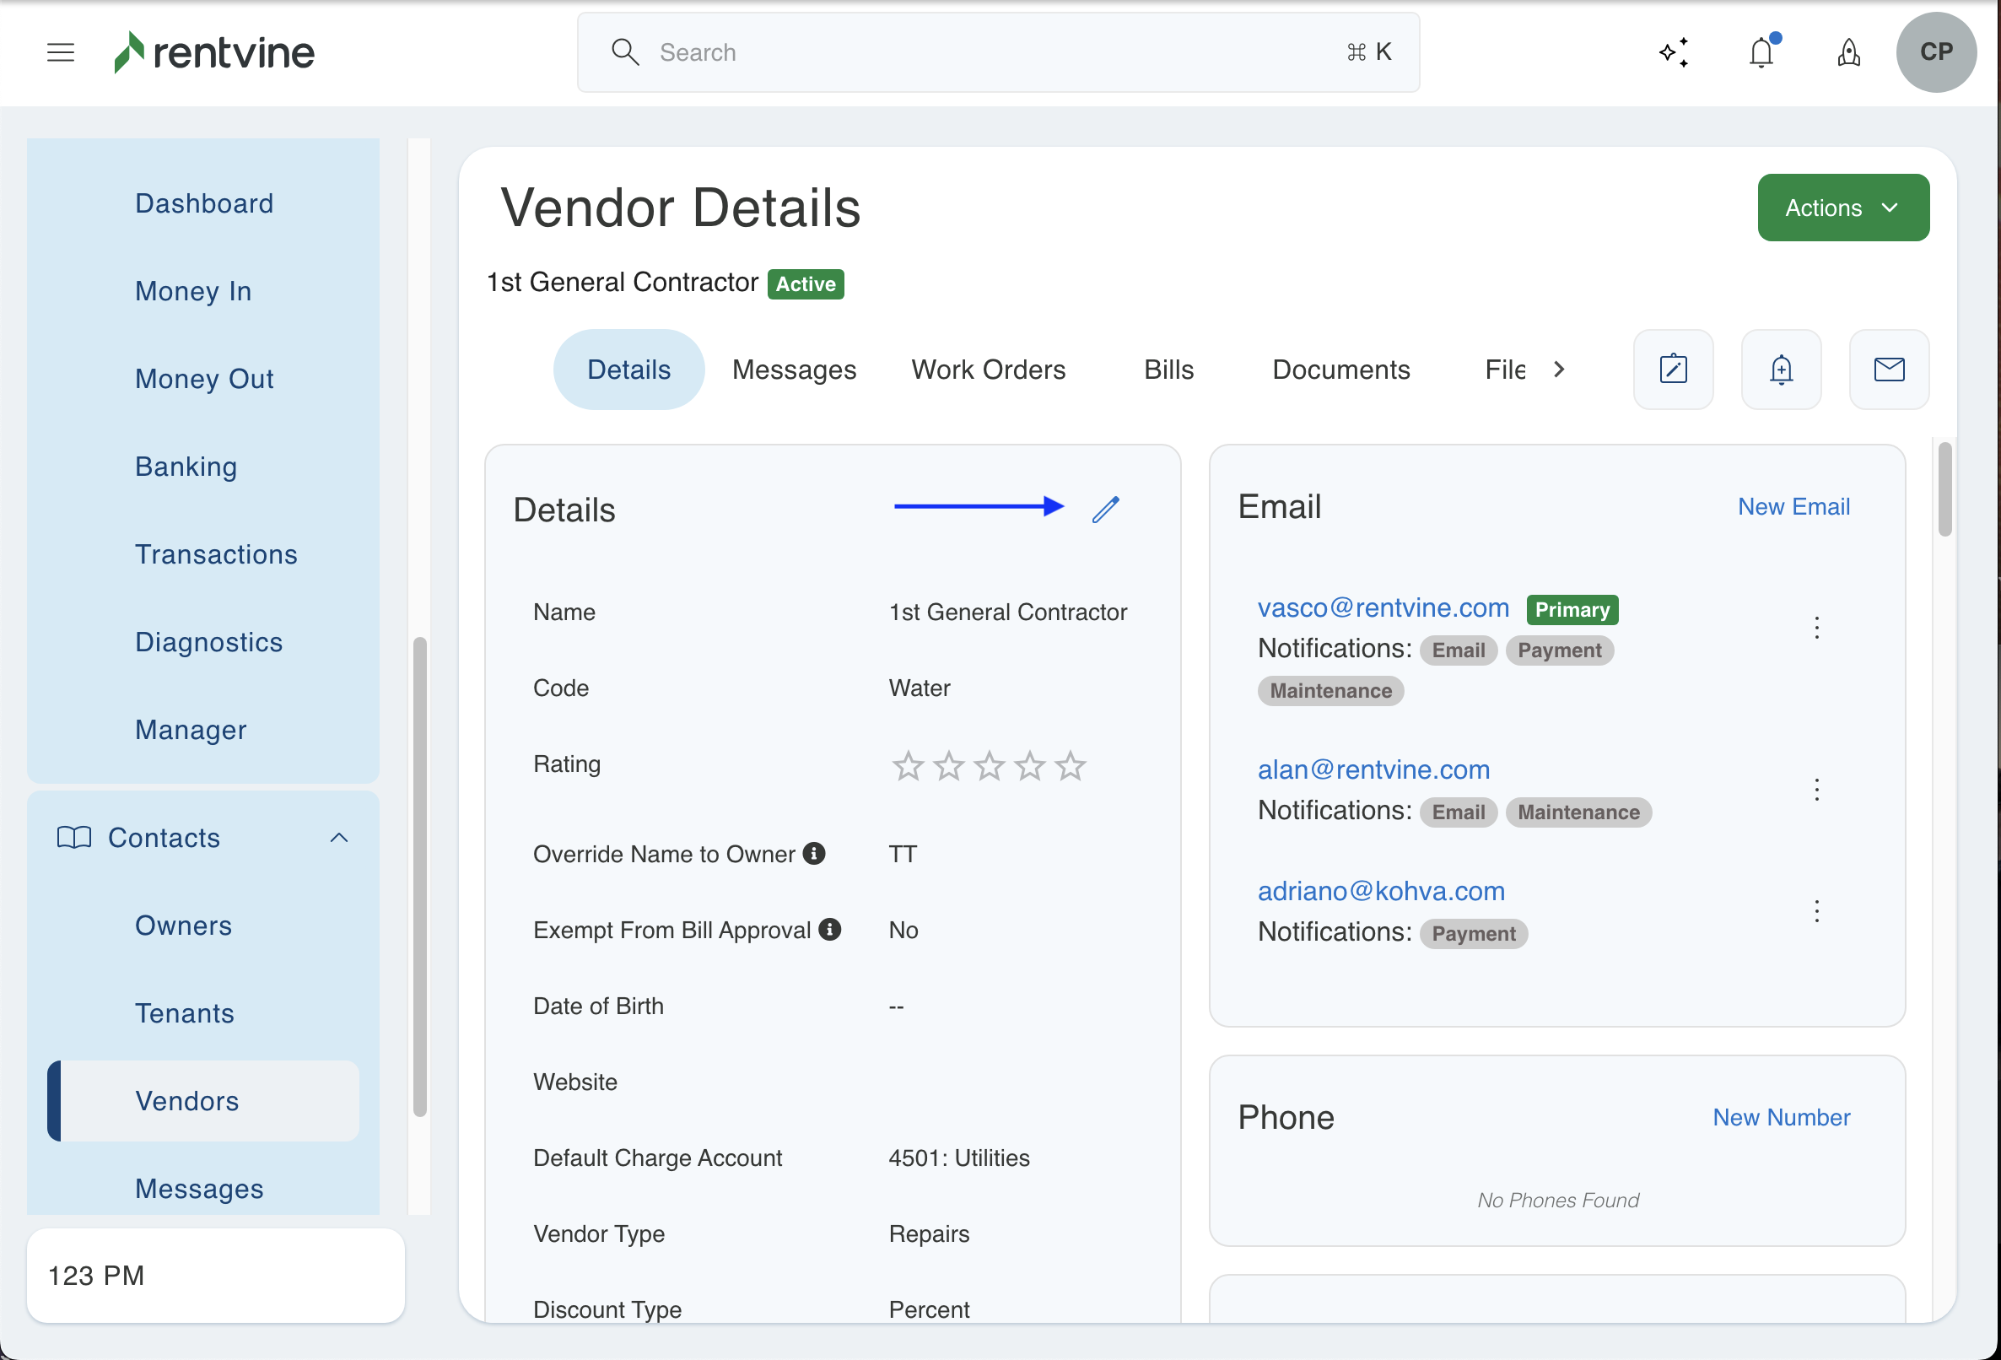Click the rocket icon in header
Screen dimensions: 2001x1360
1848,52
